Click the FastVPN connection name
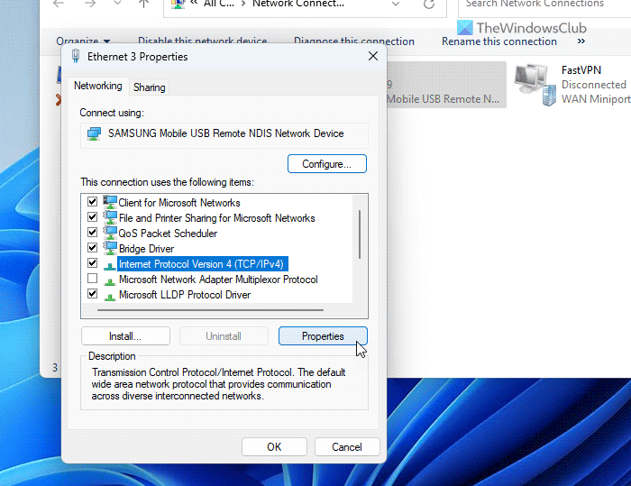 click(581, 70)
